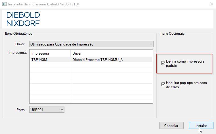The image size is (216, 134).
Task: Close the Instalador de Impressoras window
Action: pos(211,4)
